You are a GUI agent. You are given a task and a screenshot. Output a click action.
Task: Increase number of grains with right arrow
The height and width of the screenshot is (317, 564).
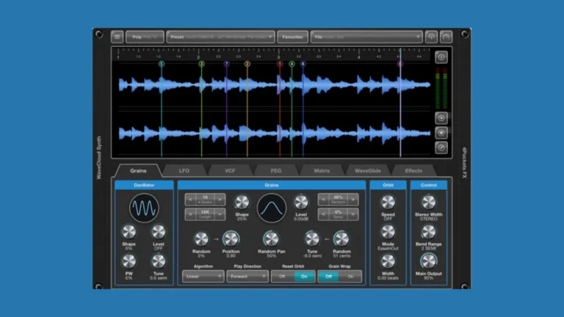click(x=220, y=200)
